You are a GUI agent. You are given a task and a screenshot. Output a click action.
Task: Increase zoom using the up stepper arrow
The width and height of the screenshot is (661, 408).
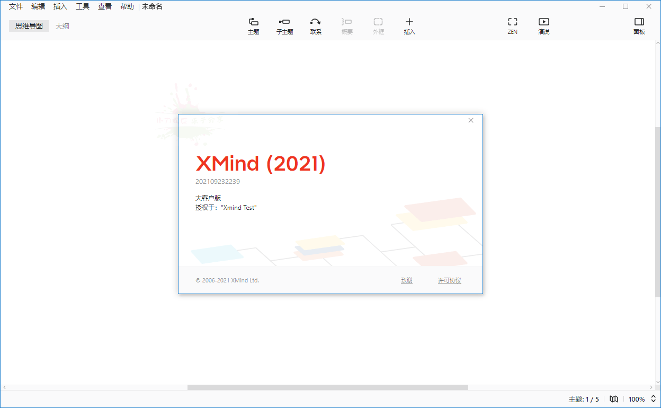[x=654, y=396]
